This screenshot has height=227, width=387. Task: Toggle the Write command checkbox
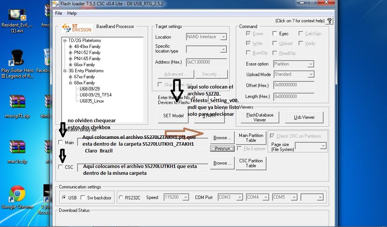coord(248,43)
